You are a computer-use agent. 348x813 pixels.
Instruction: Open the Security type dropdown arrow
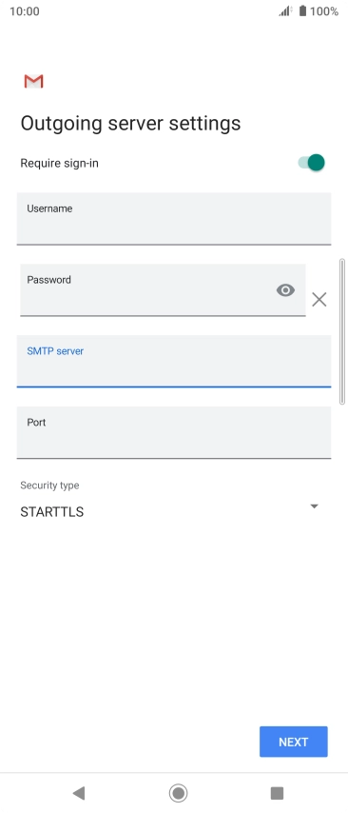[314, 506]
